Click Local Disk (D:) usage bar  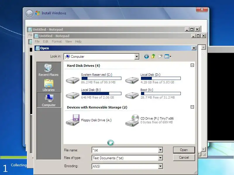pyautogui.click(x=161, y=78)
